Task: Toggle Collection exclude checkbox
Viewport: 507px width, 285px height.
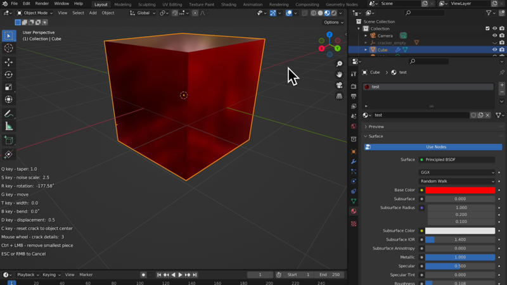Action: (x=487, y=28)
